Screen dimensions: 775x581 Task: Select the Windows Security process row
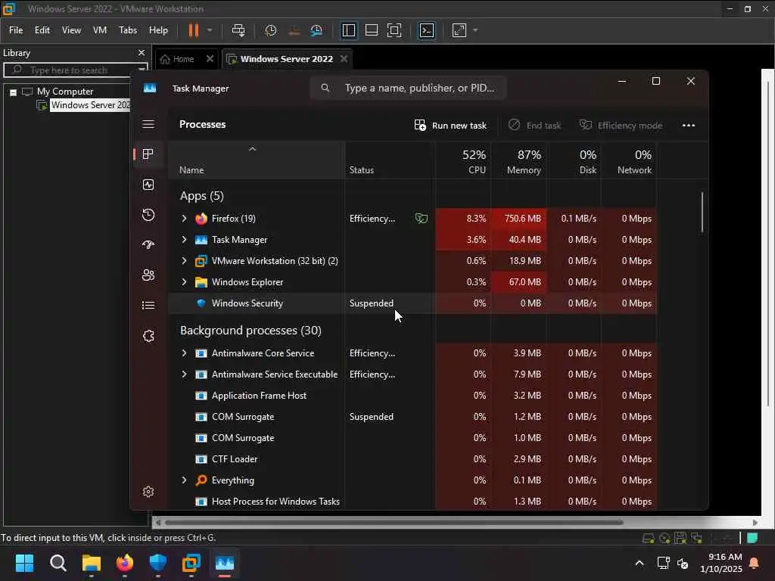[412, 303]
